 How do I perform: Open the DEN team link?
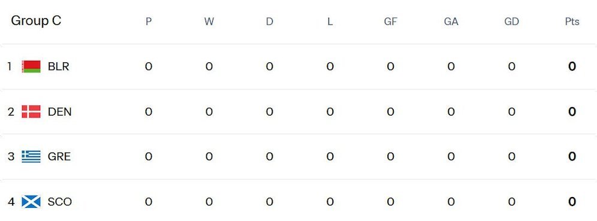click(x=60, y=112)
